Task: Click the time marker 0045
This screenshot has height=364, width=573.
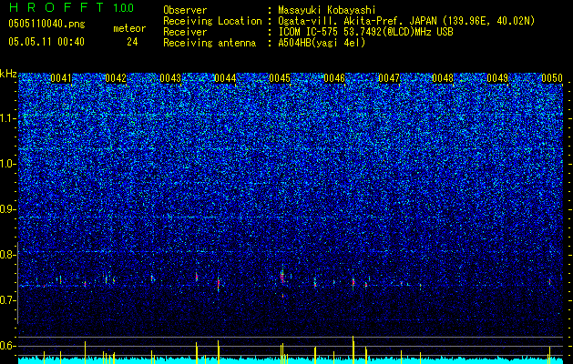Action: pyautogui.click(x=280, y=78)
